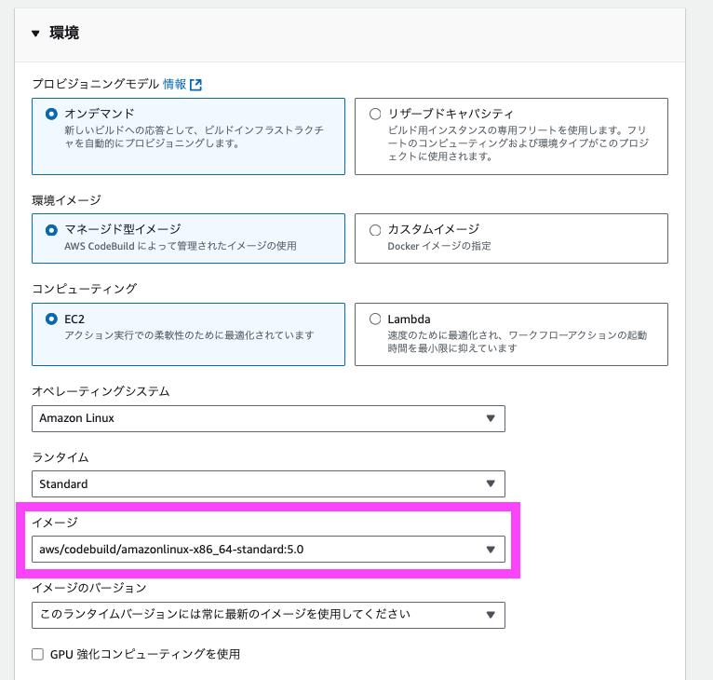Viewport: 713px width, 680px height.
Task: Select the Lambda compute radio button
Action: [x=375, y=320]
